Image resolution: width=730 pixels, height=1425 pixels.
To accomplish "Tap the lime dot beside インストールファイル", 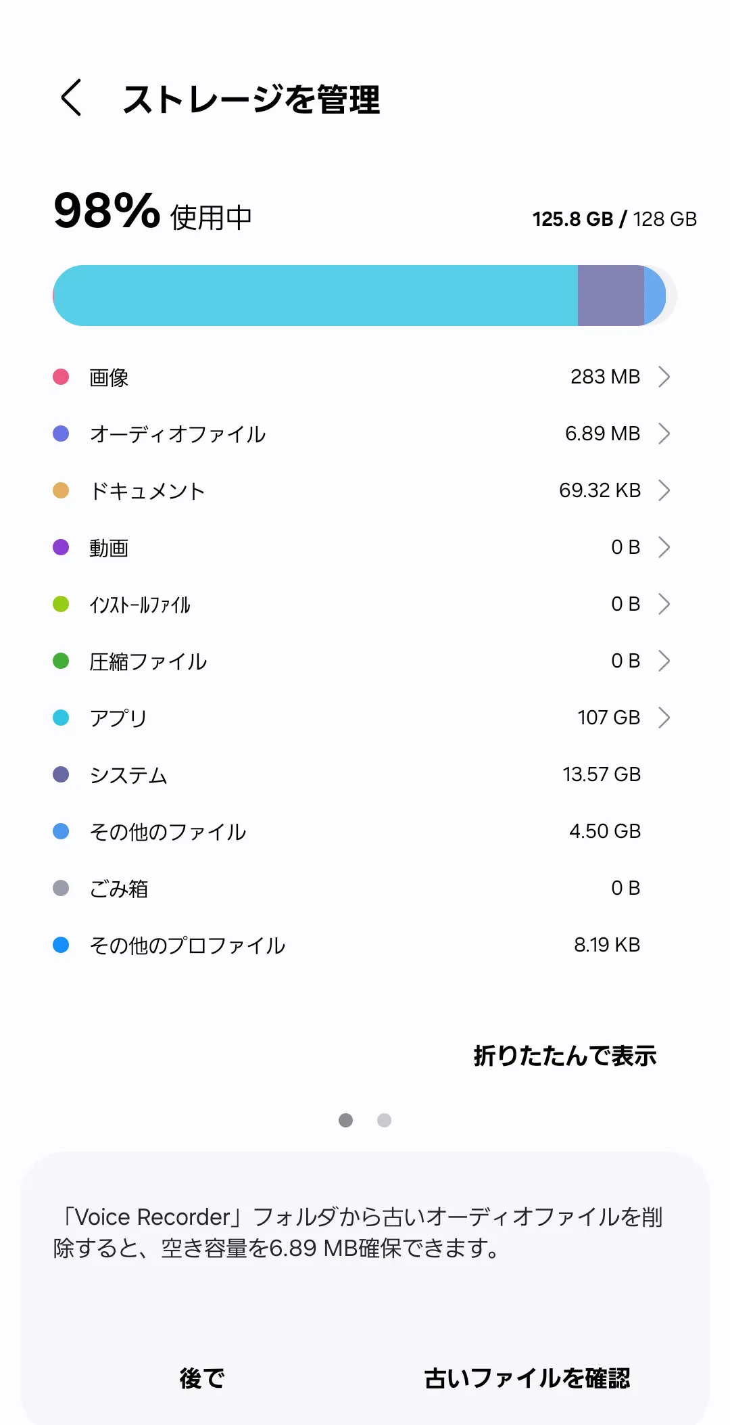I will (x=61, y=604).
